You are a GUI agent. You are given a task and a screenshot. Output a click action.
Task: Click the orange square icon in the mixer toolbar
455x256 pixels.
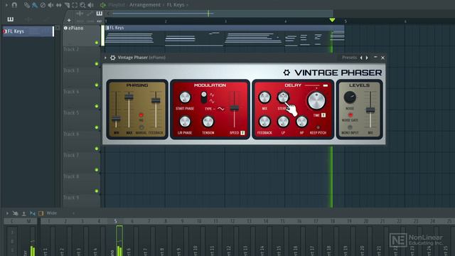(41, 213)
